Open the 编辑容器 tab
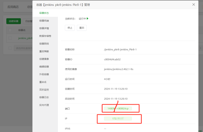 coord(44,67)
